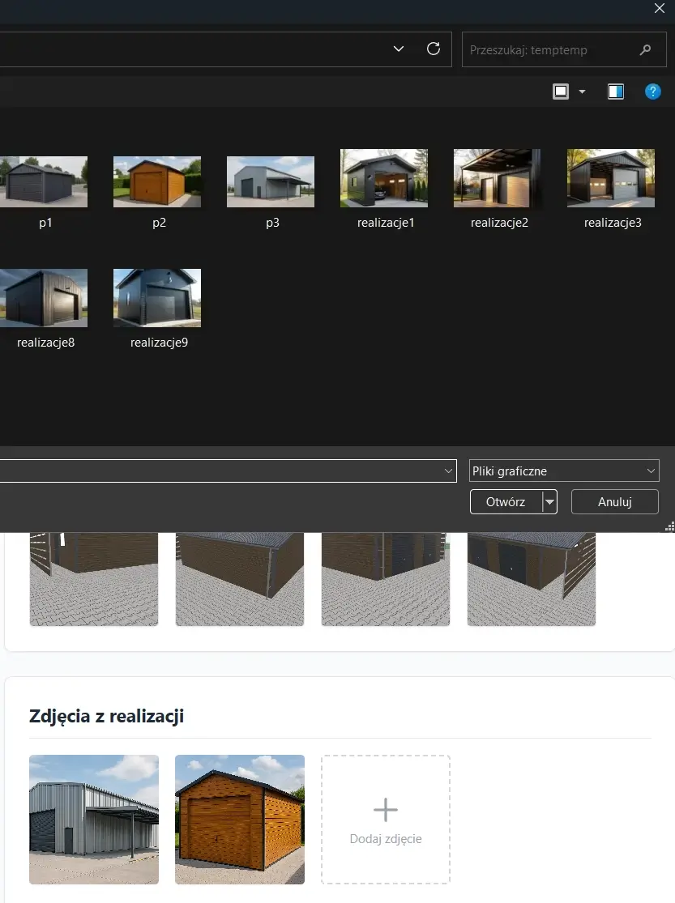Click the resize grip at dialog corner
Image resolution: width=675 pixels, height=903 pixels.
[x=670, y=527]
